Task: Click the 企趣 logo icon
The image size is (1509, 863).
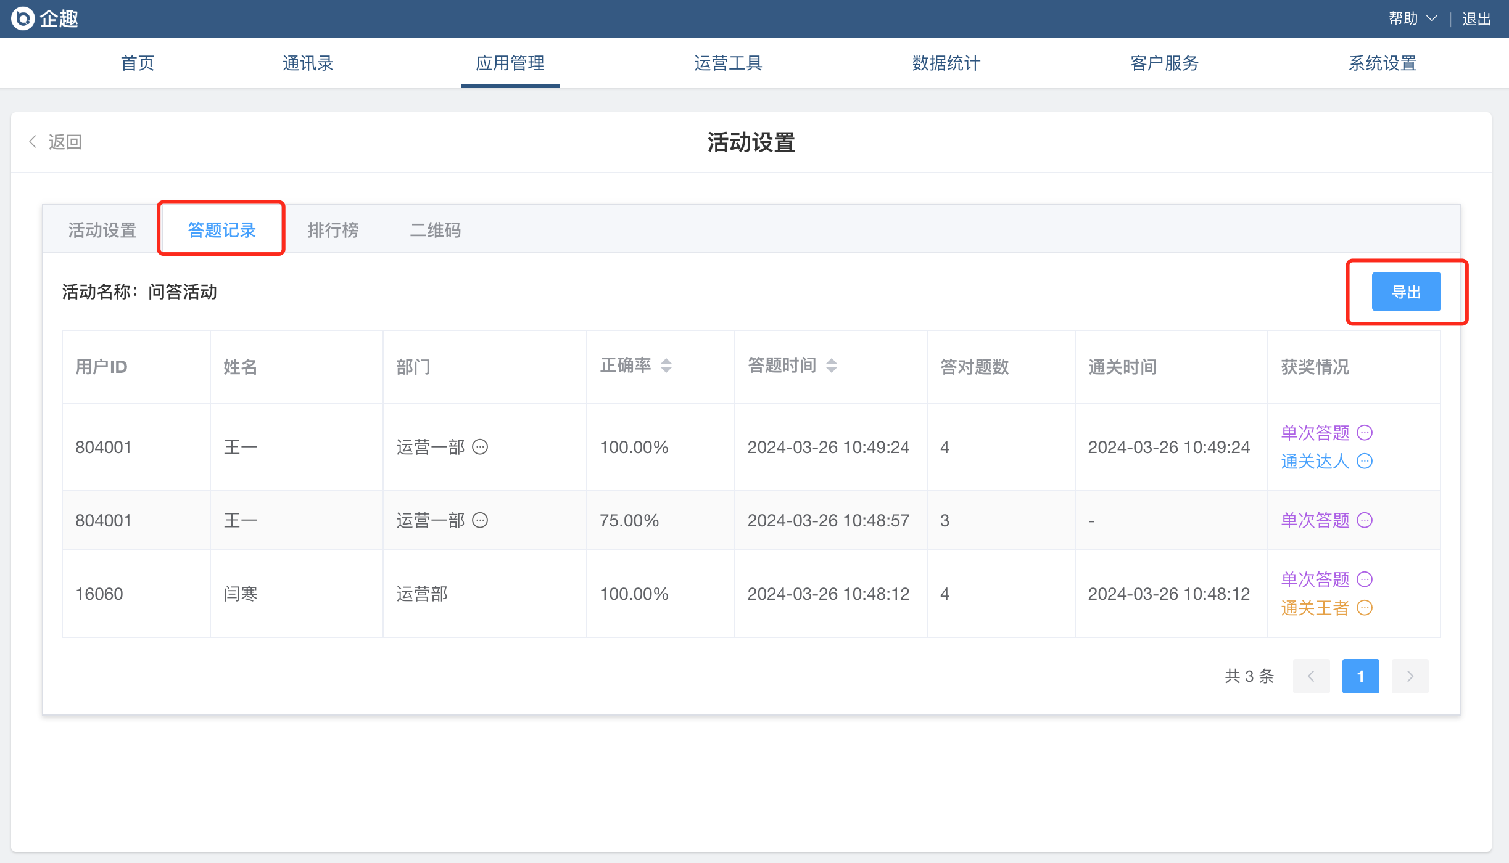Action: [x=23, y=18]
